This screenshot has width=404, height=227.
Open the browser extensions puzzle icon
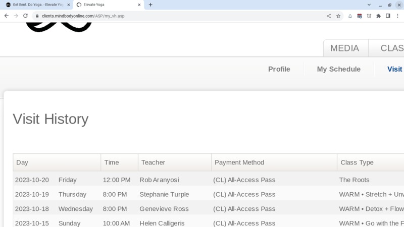(x=378, y=16)
